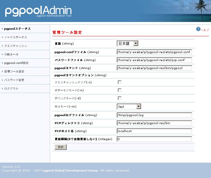The width and height of the screenshot is (211, 178).
Task: Click the 更新間隔 integer field
Action: coord(154,139)
